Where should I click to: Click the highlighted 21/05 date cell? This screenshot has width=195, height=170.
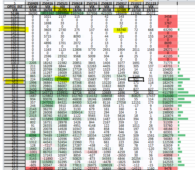coord(62,10)
